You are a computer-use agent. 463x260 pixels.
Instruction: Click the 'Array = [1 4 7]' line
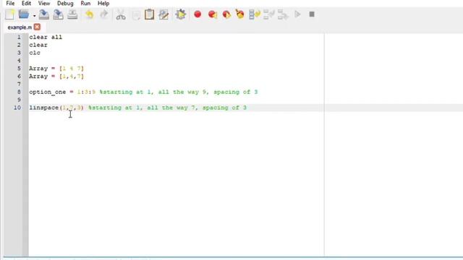click(x=56, y=69)
